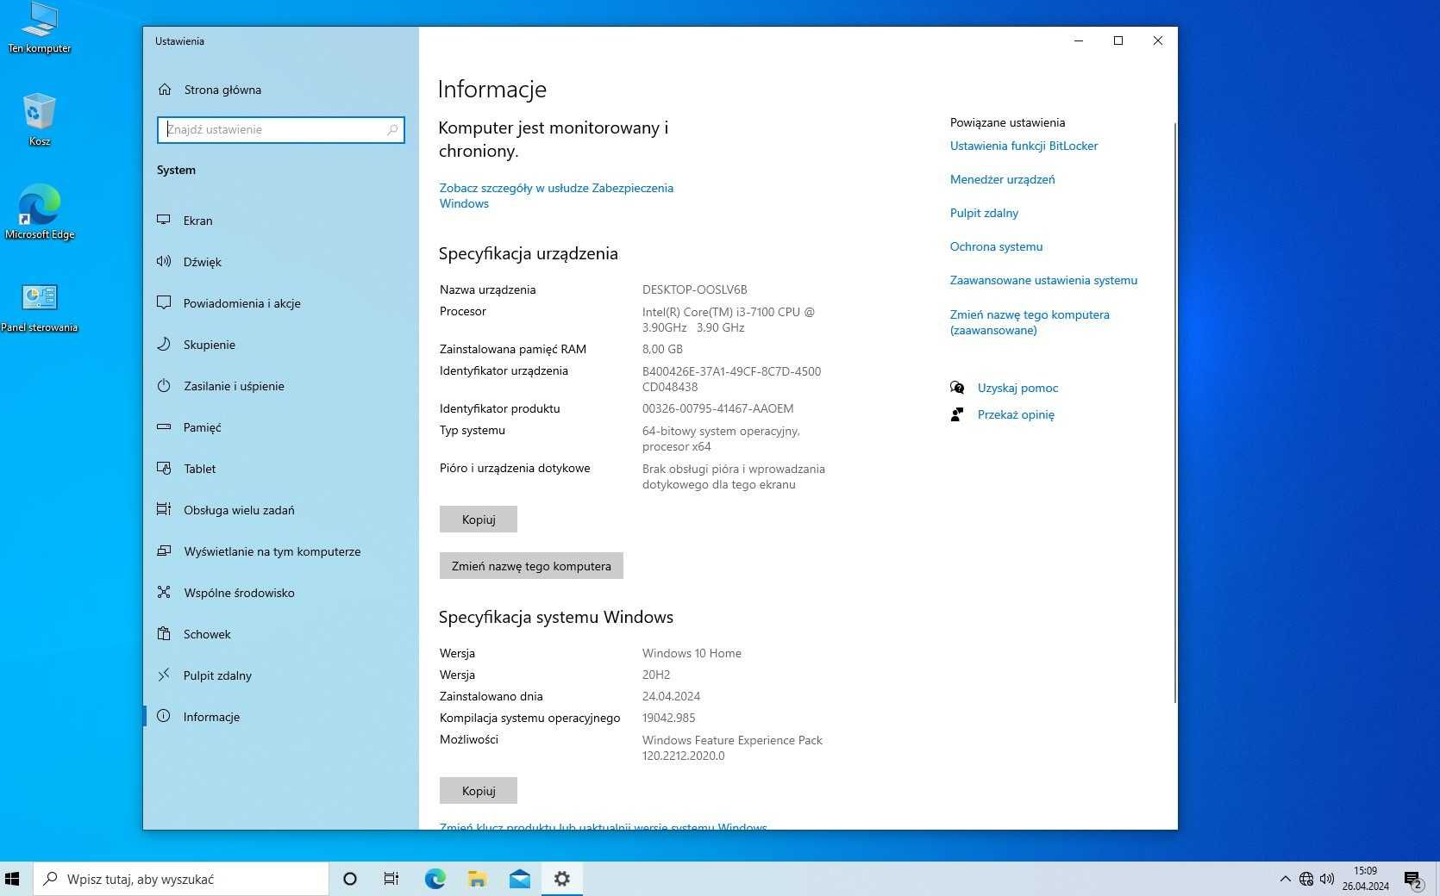Viewport: 1440px width, 896px height.
Task: Select installed RAM value 8,00 GB
Action: click(x=662, y=349)
